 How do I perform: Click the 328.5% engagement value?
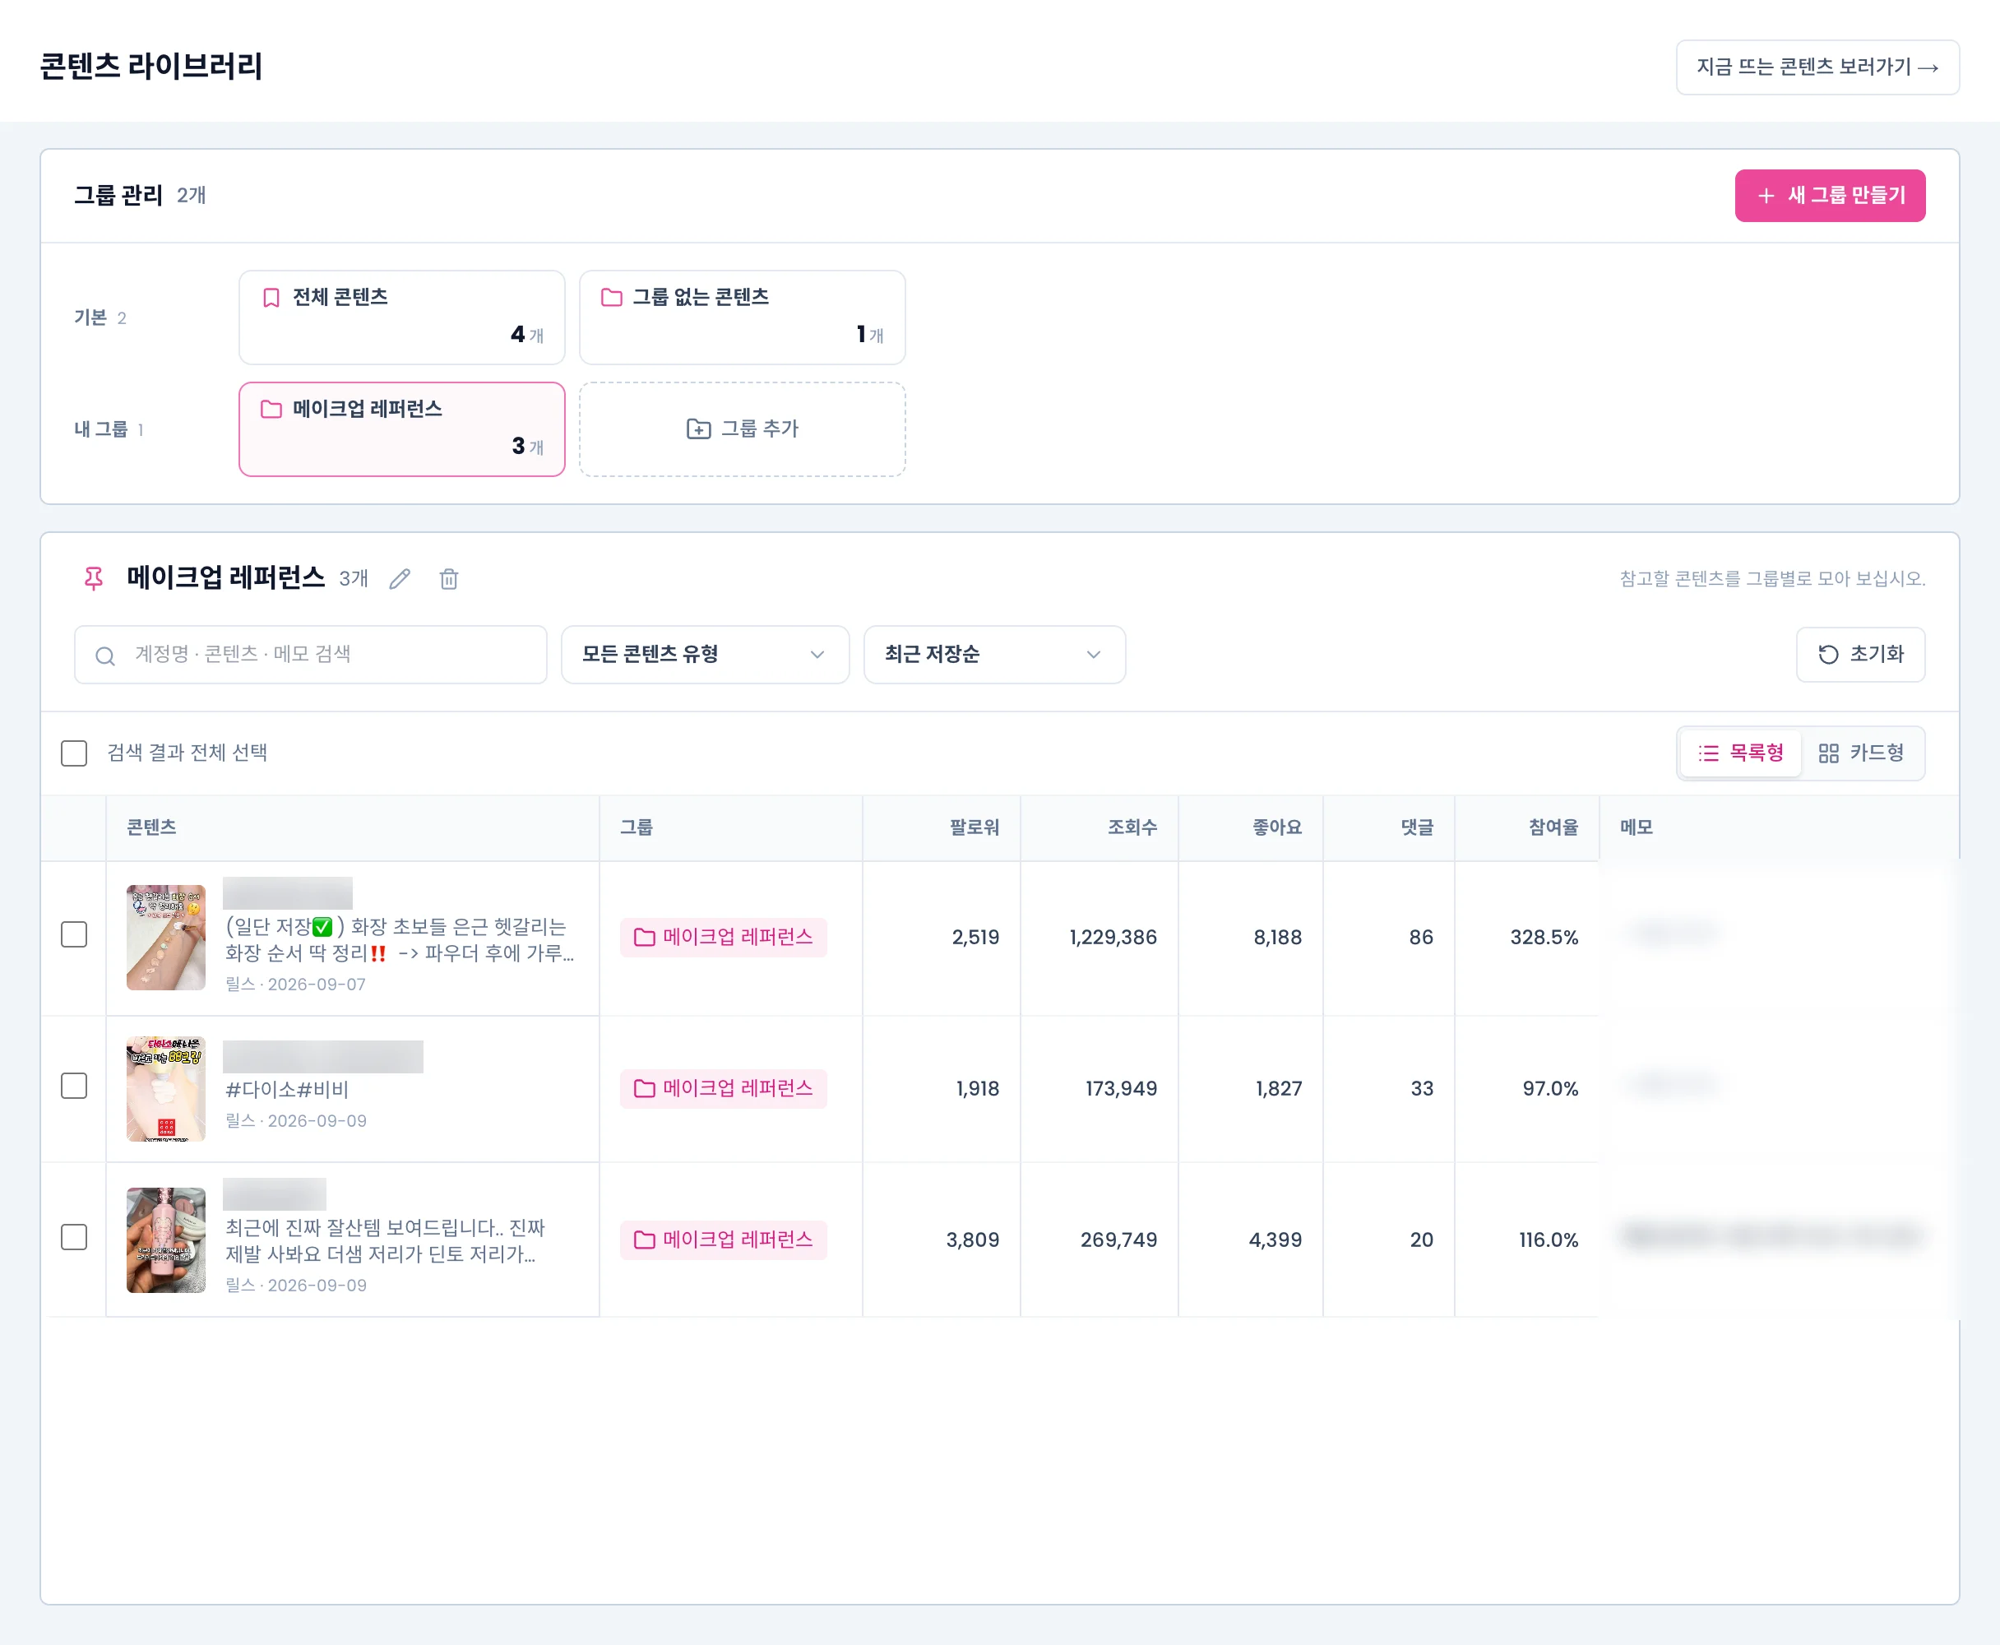click(1544, 937)
